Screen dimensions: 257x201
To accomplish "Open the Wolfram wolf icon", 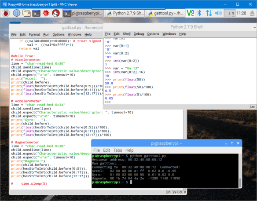I will click(x=56, y=13).
